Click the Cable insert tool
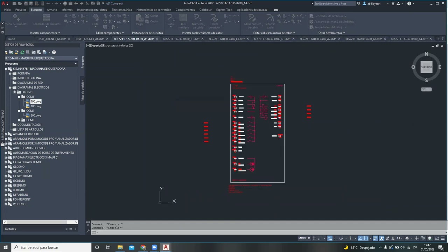The width and height of the screenshot is (448, 252). [x=171, y=21]
